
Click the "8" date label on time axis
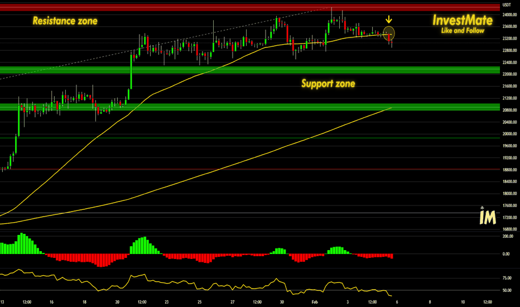(430, 302)
